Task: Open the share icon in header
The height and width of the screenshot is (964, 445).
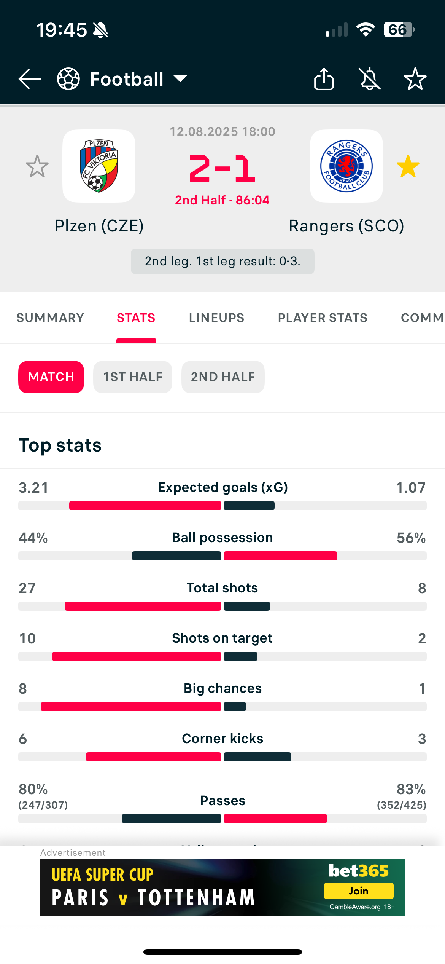Action: click(x=324, y=79)
